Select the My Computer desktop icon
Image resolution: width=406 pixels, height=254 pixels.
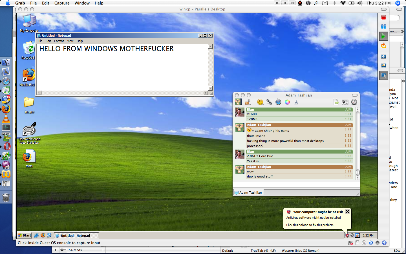(29, 23)
